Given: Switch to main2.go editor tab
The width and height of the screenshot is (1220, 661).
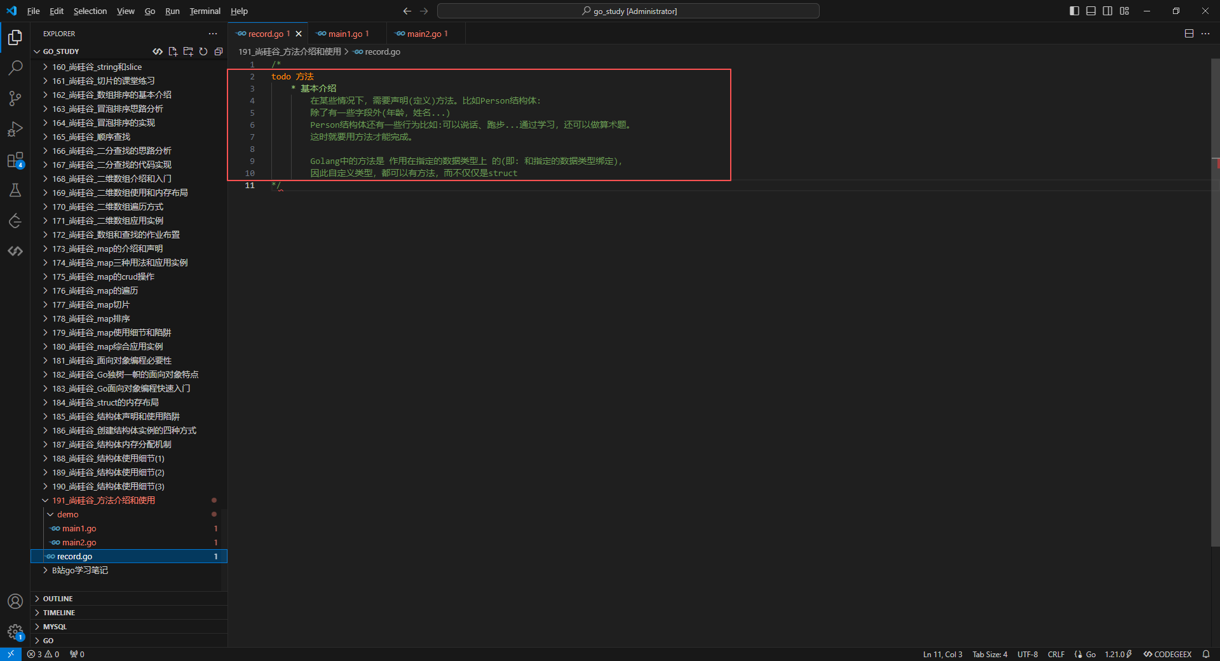Looking at the screenshot, I should (424, 34).
